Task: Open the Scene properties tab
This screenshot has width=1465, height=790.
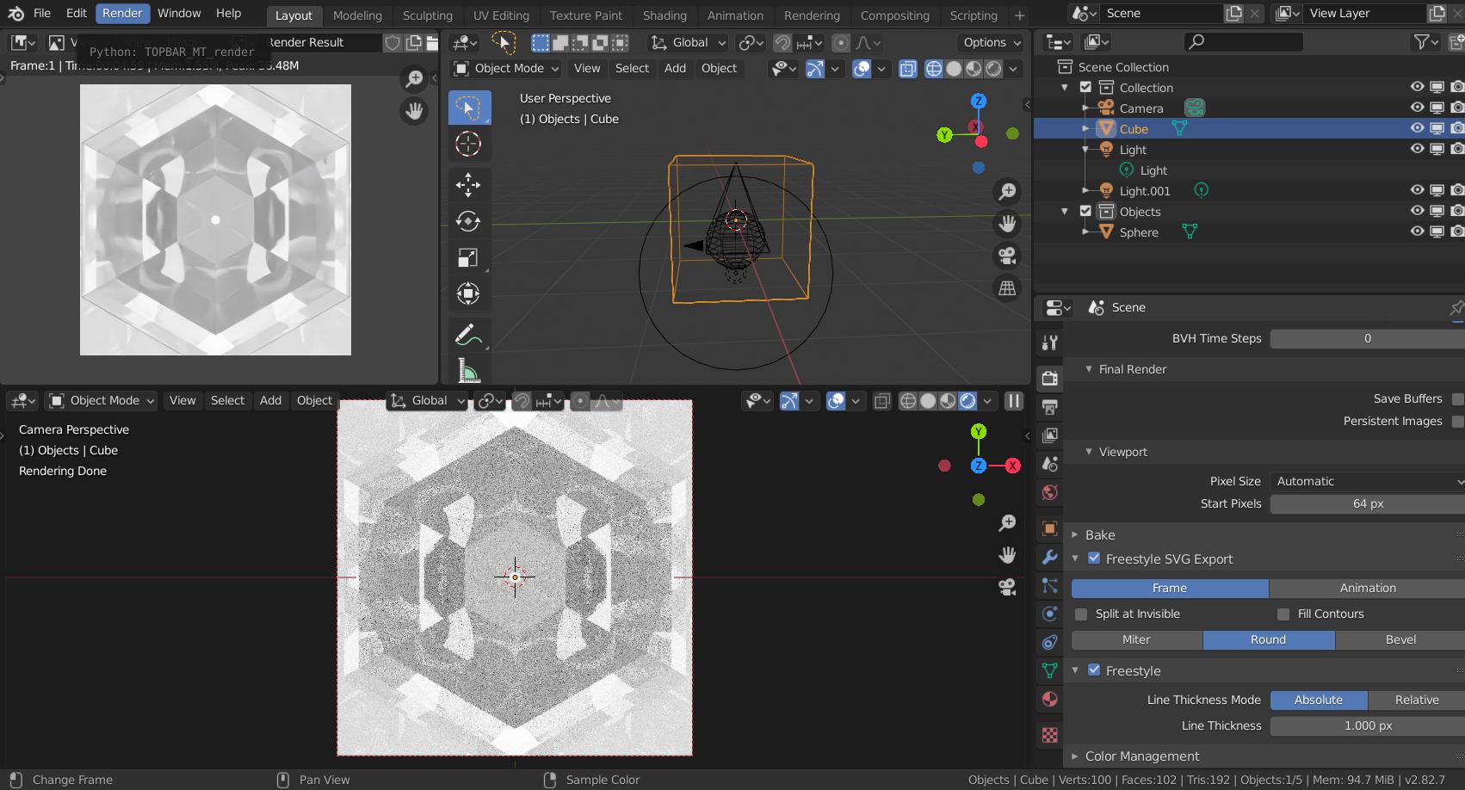Action: point(1050,464)
